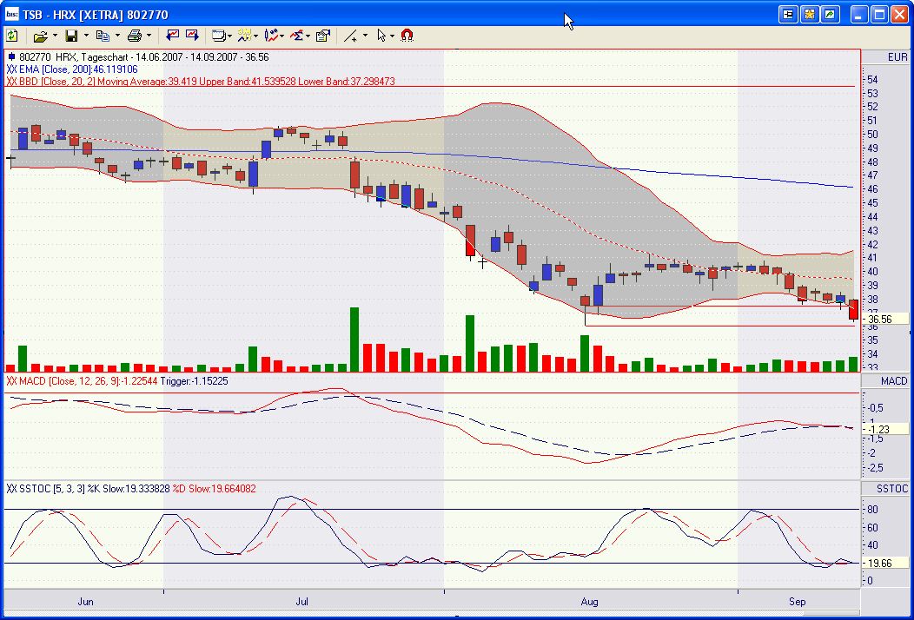Click the chart list icon in title bar
The height and width of the screenshot is (620, 914).
pyautogui.click(x=789, y=14)
